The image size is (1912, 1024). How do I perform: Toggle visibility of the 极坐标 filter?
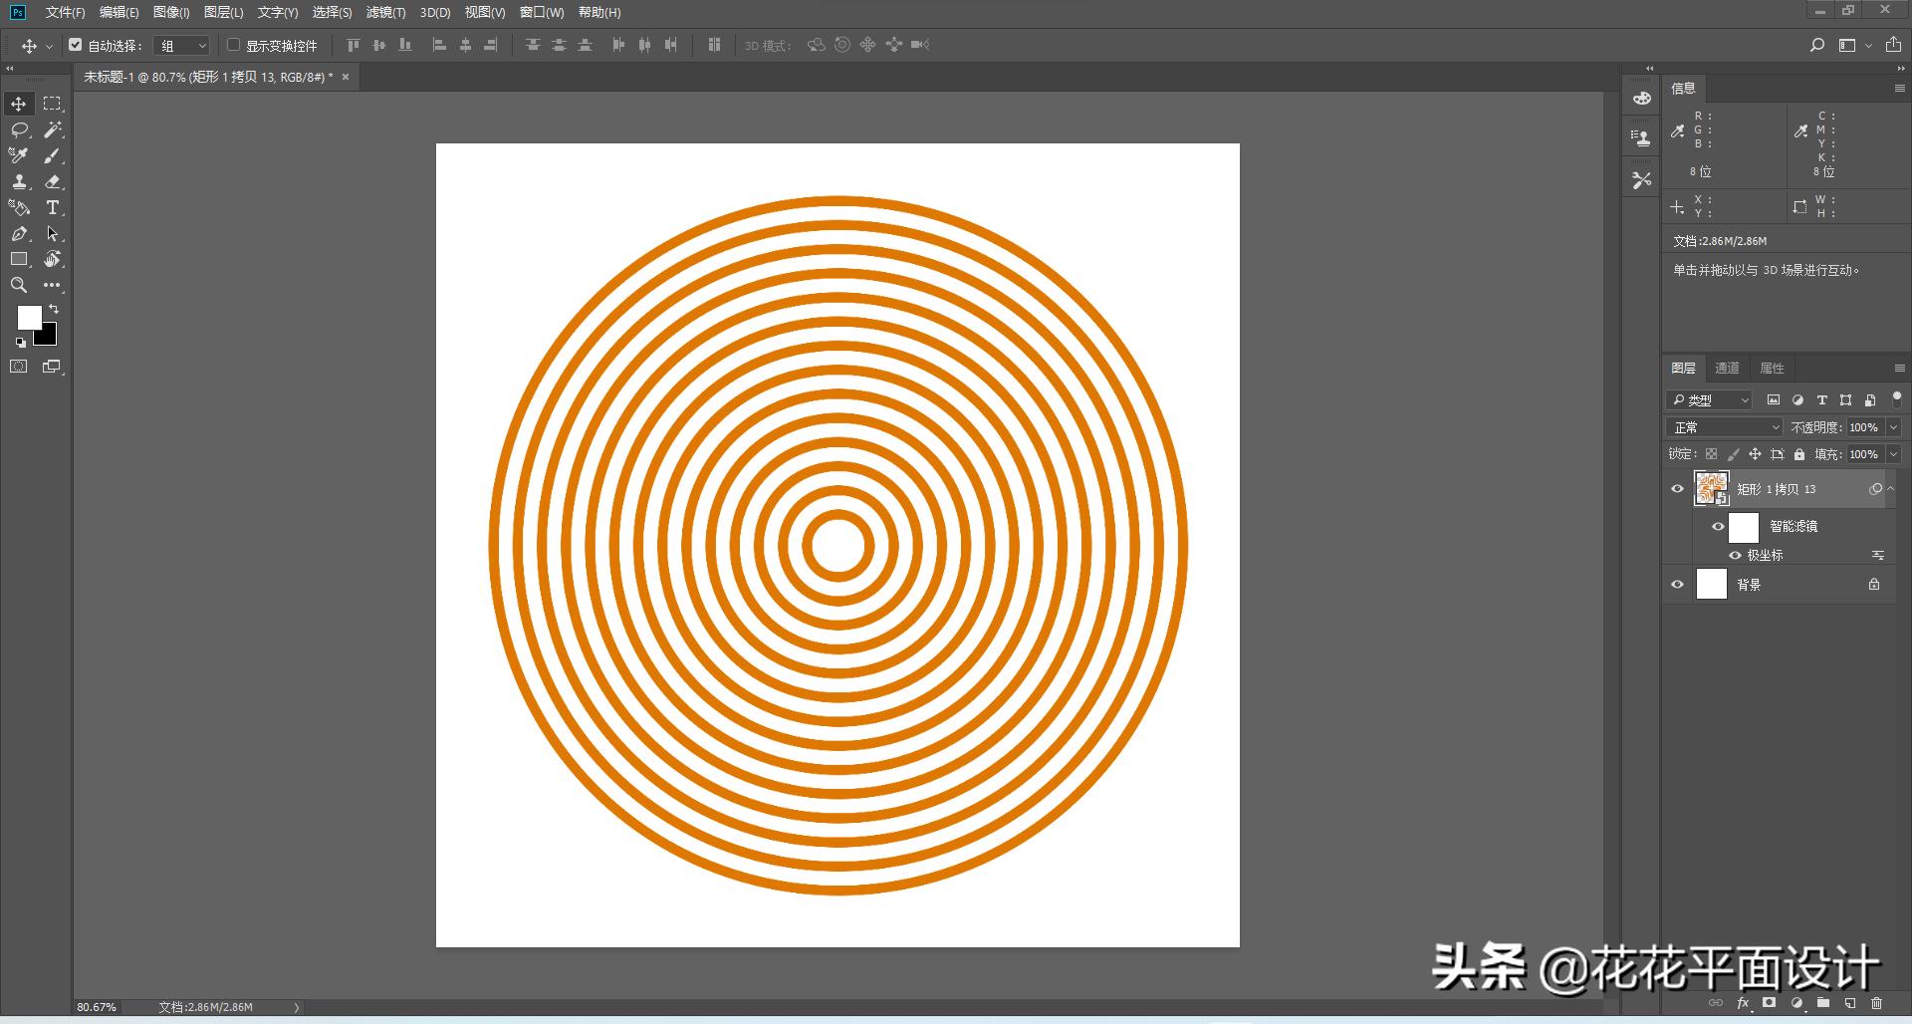1735,555
